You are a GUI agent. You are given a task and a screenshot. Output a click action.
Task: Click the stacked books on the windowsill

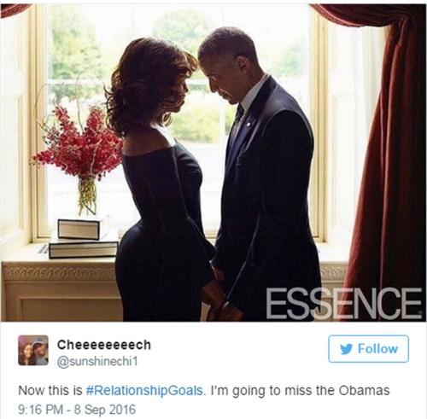(83, 239)
